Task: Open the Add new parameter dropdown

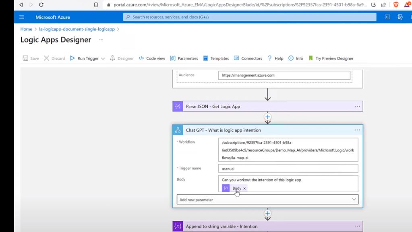Action: click(267, 199)
